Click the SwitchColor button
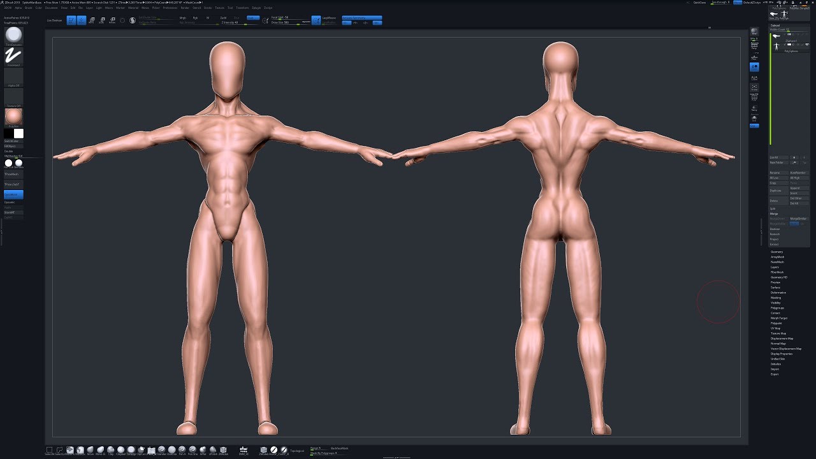This screenshot has height=459, width=816. coord(13,141)
